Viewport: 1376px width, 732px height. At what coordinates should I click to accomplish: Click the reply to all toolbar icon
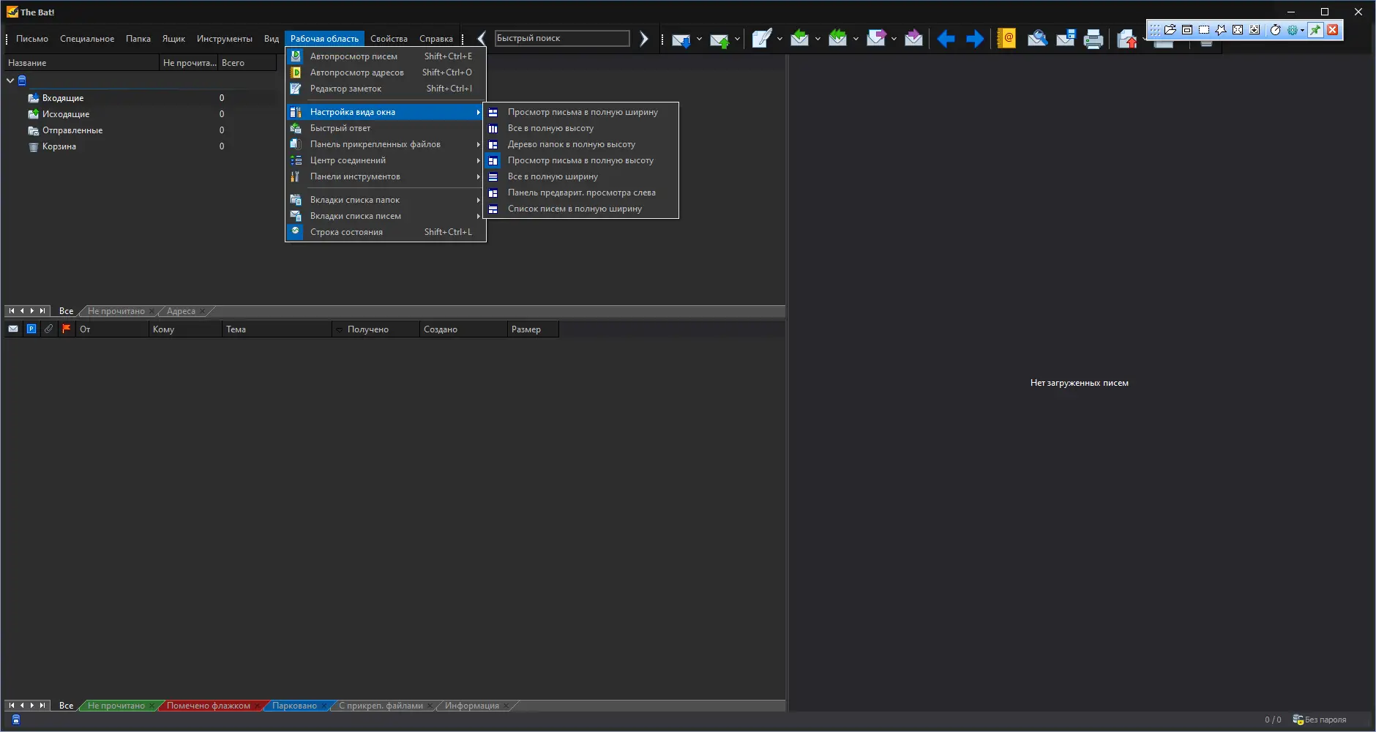pos(838,38)
